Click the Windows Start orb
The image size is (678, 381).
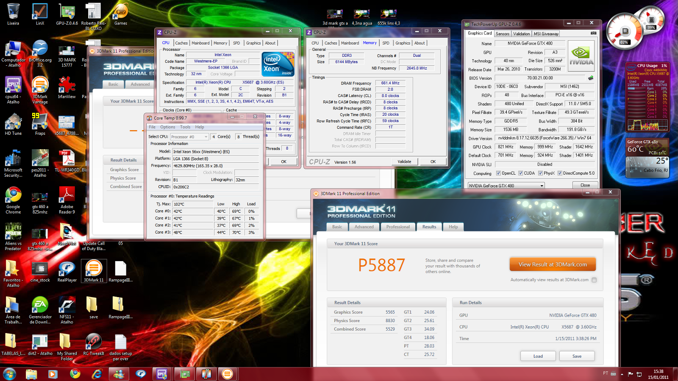pos(9,374)
